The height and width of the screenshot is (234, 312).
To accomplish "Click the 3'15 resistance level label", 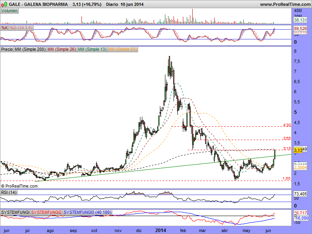I will pos(287,148).
